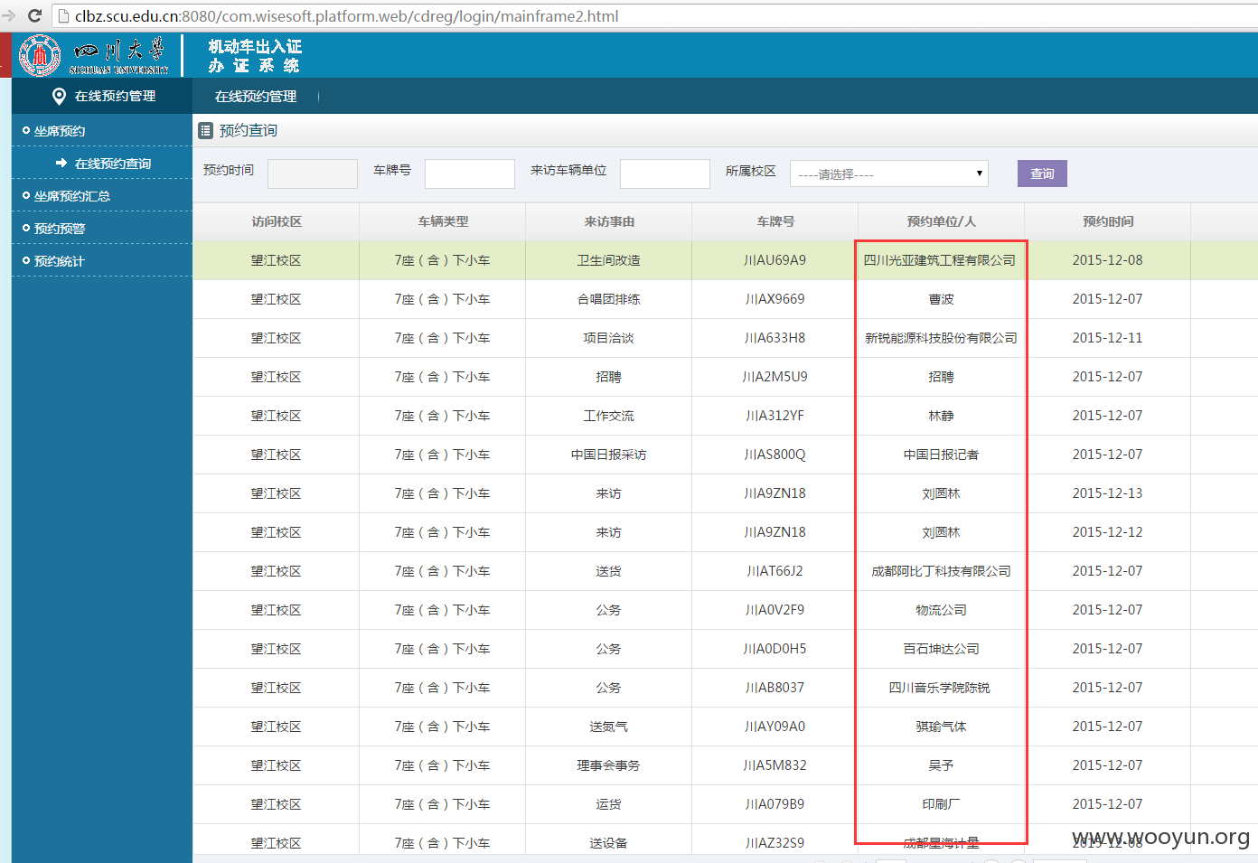Select plate 川AS800Q cell
1258x863 pixels.
tap(775, 455)
